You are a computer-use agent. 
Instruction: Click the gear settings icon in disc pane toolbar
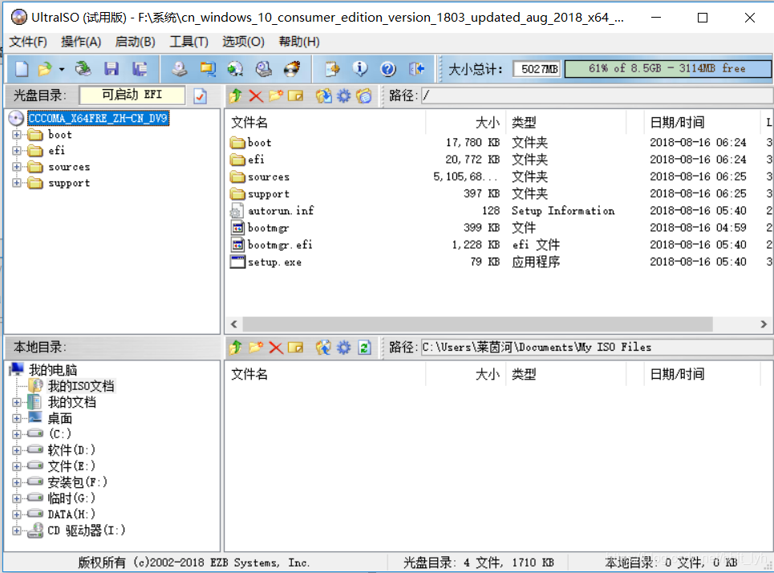click(x=343, y=95)
